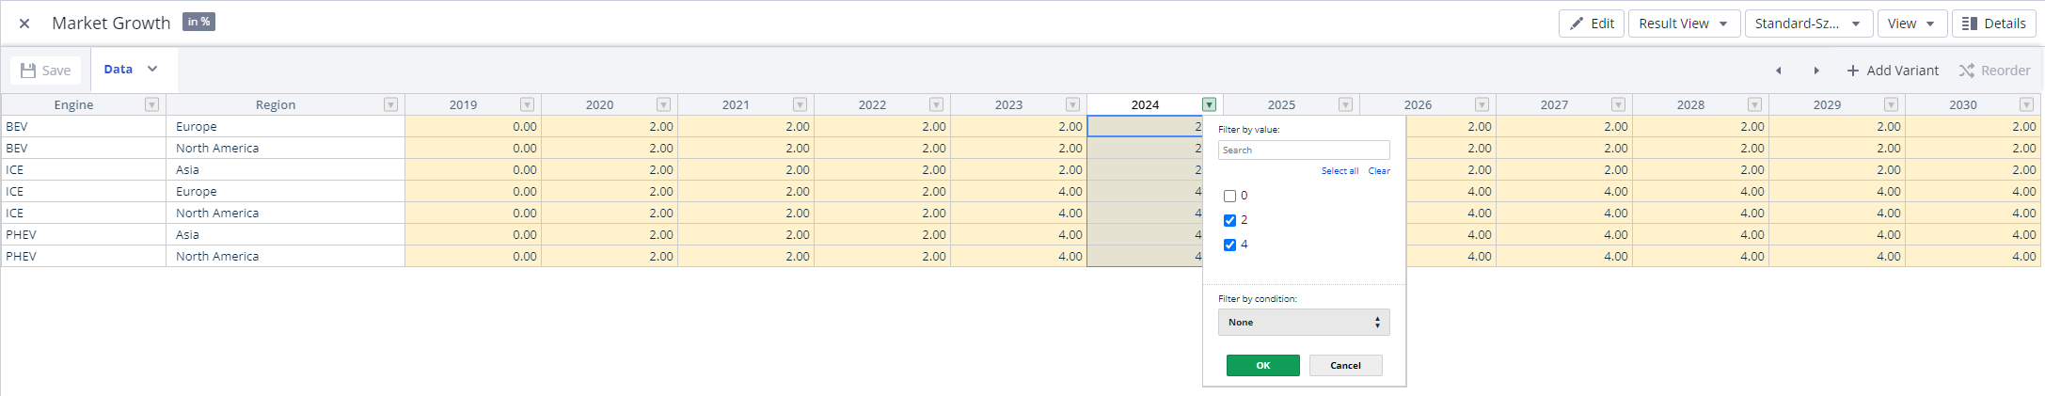The height and width of the screenshot is (396, 2045).
Task: Open the Region column filter icon
Action: click(390, 104)
